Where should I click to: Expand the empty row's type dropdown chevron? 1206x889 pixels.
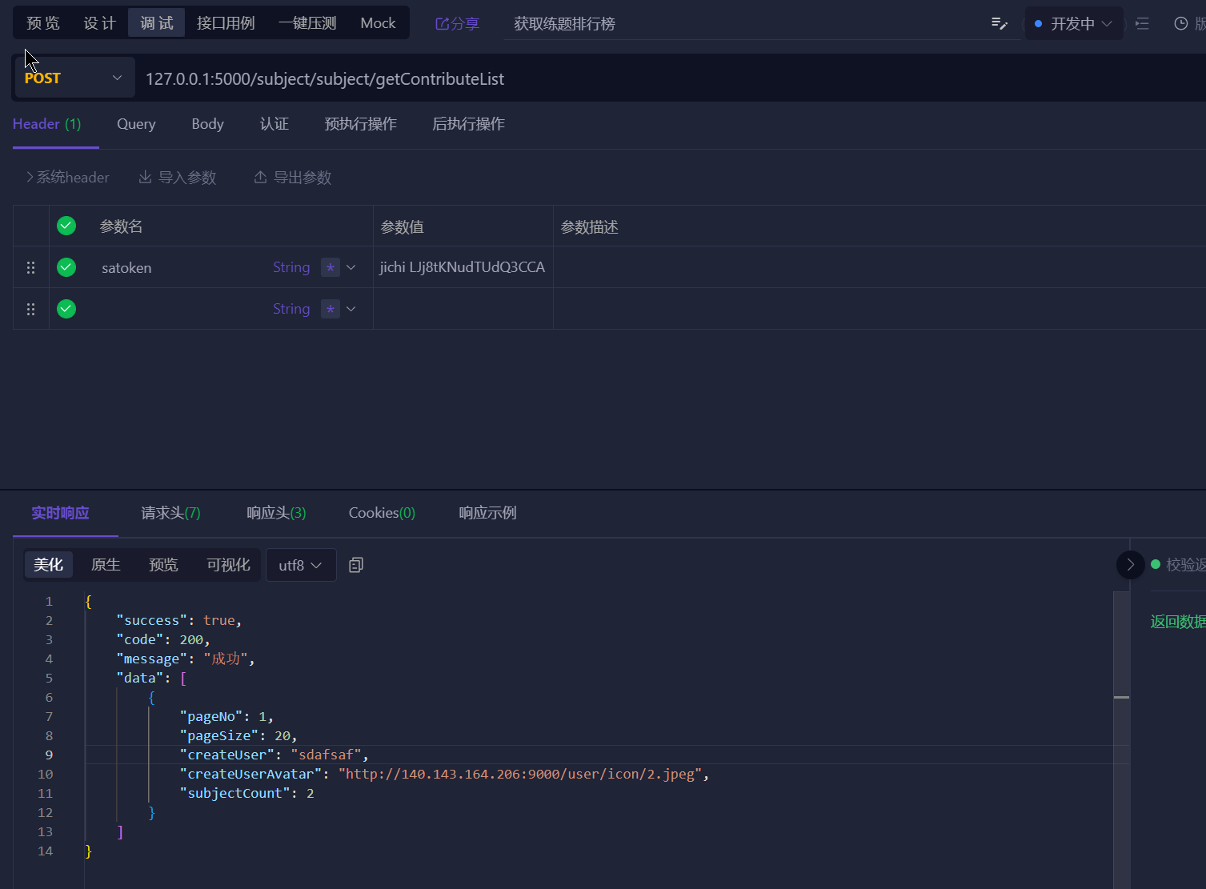tap(351, 309)
